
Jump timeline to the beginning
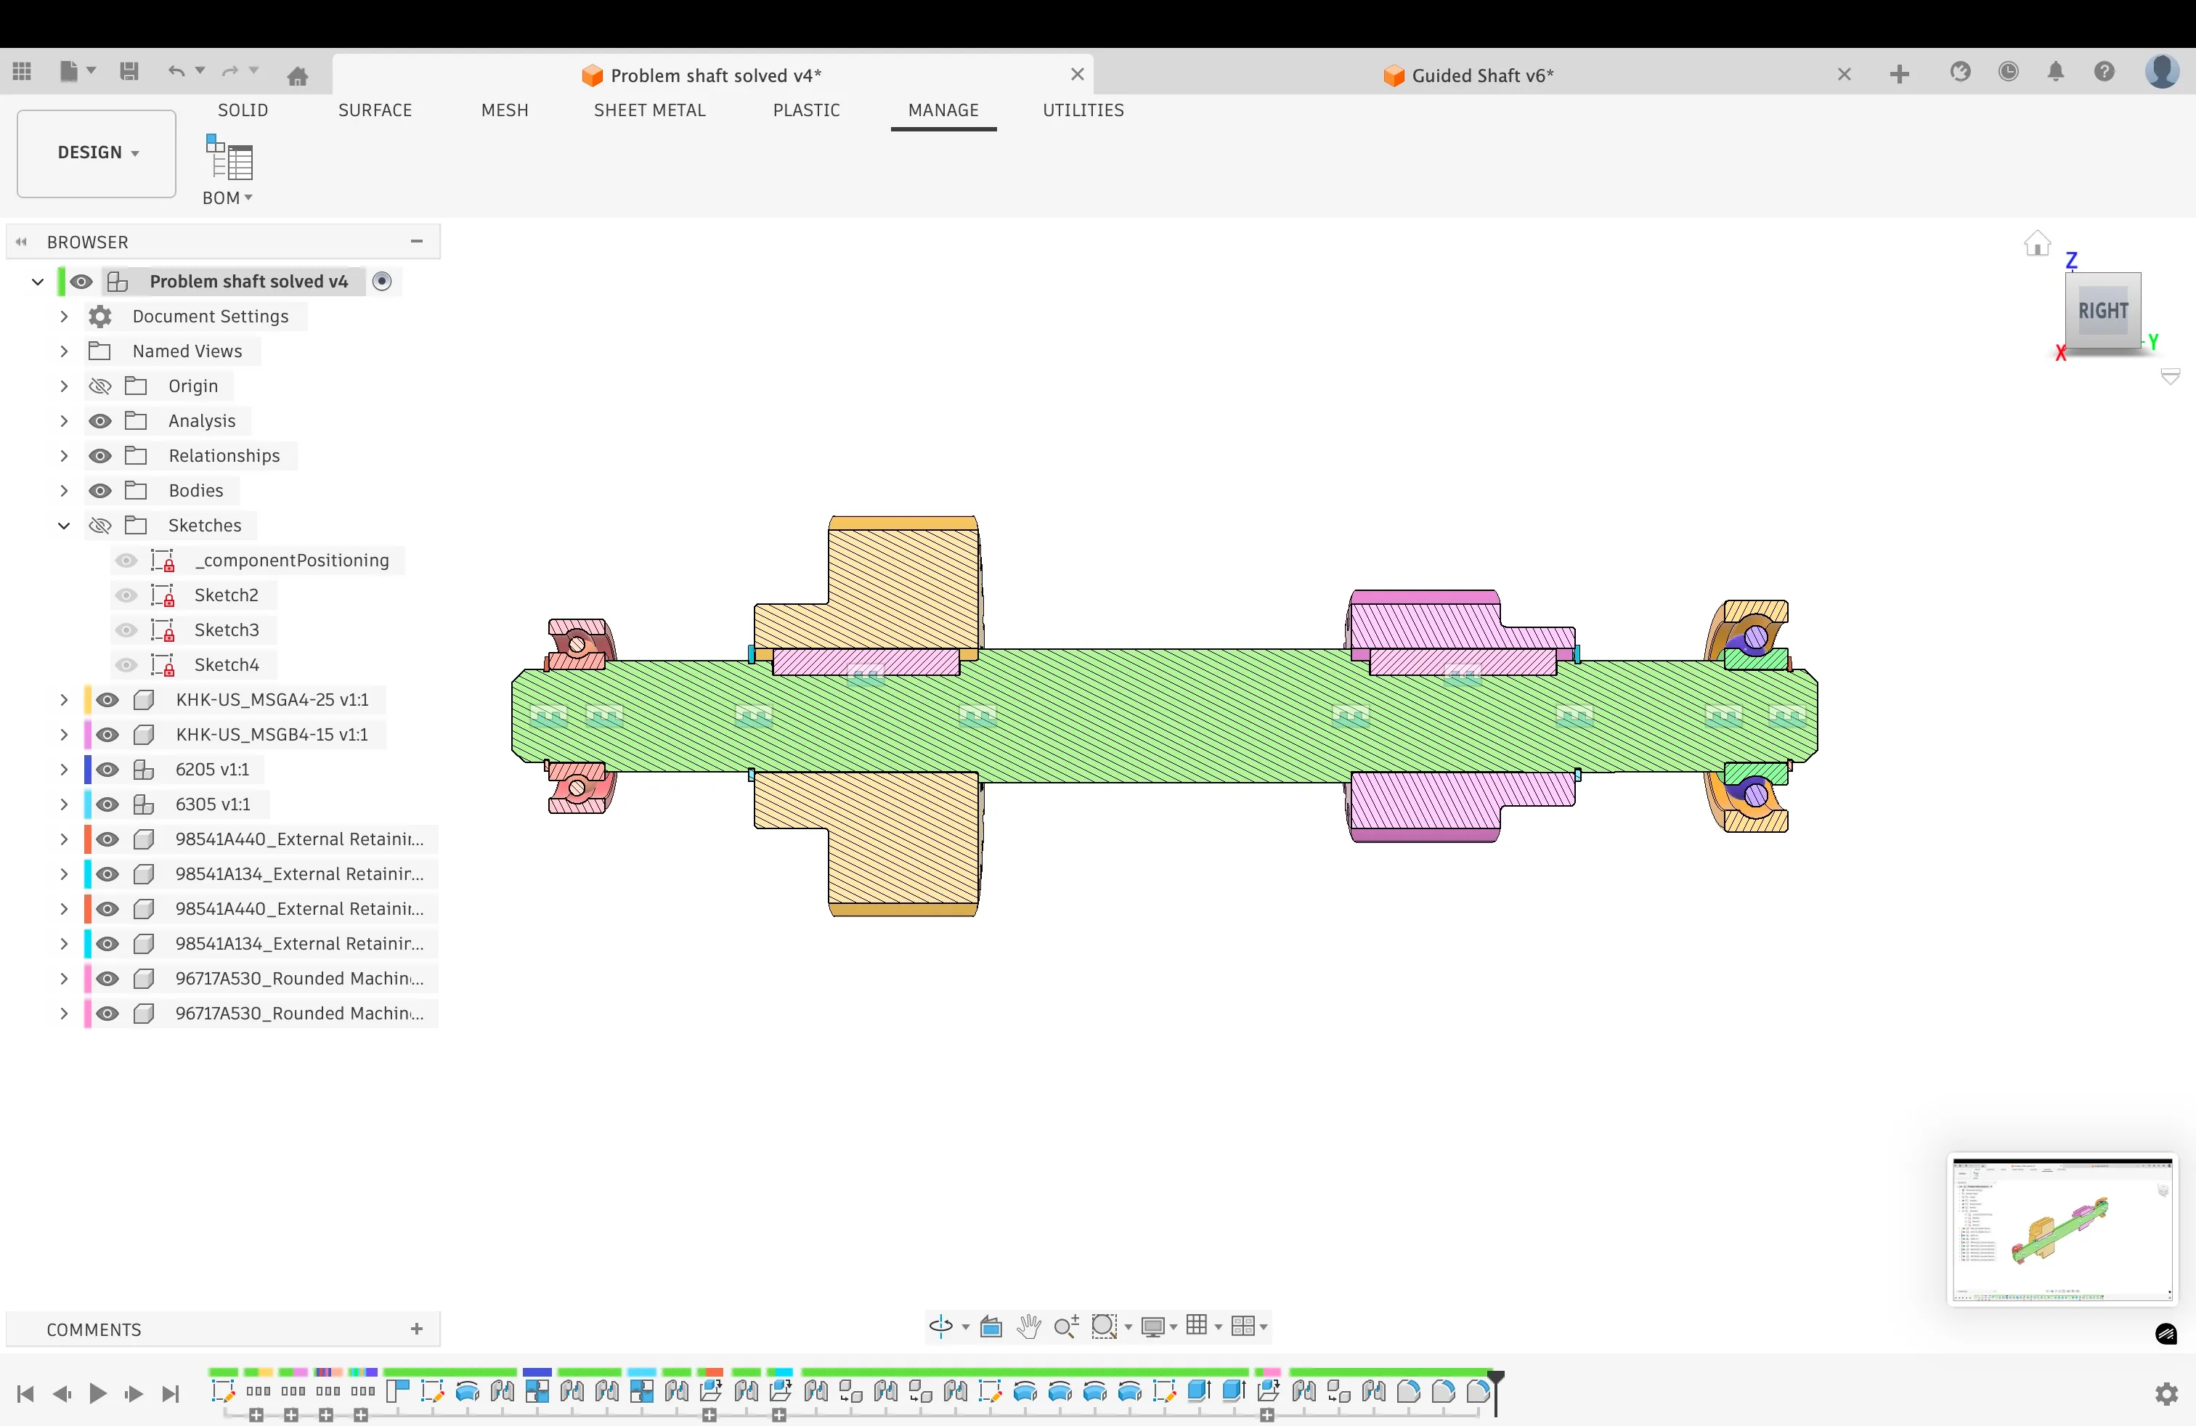(x=26, y=1394)
